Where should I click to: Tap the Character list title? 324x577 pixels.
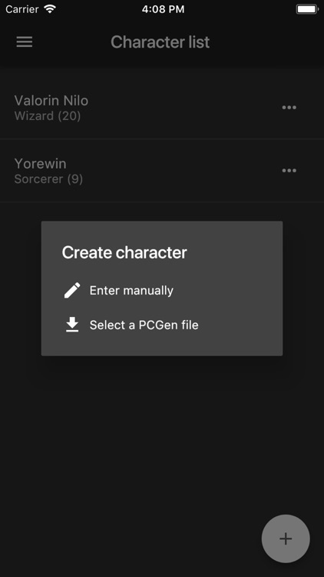[x=160, y=42]
